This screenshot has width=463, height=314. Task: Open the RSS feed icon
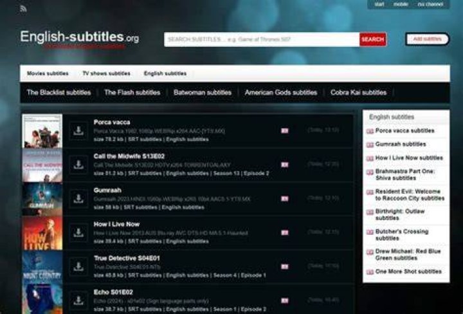click(23, 9)
